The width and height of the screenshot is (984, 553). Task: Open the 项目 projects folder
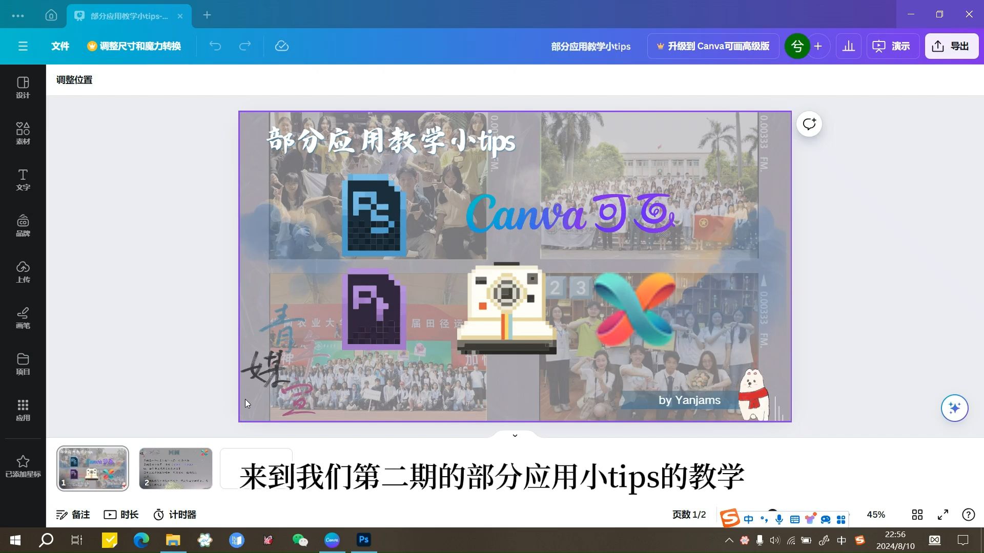(x=23, y=364)
